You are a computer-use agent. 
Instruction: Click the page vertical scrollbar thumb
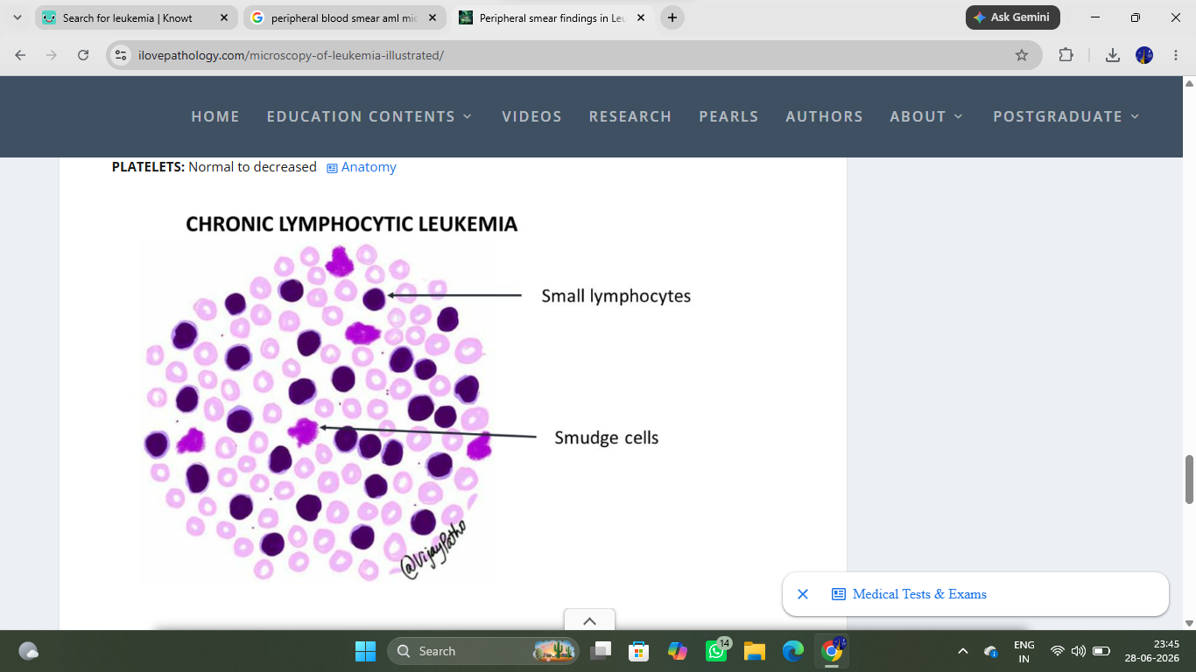click(1189, 479)
